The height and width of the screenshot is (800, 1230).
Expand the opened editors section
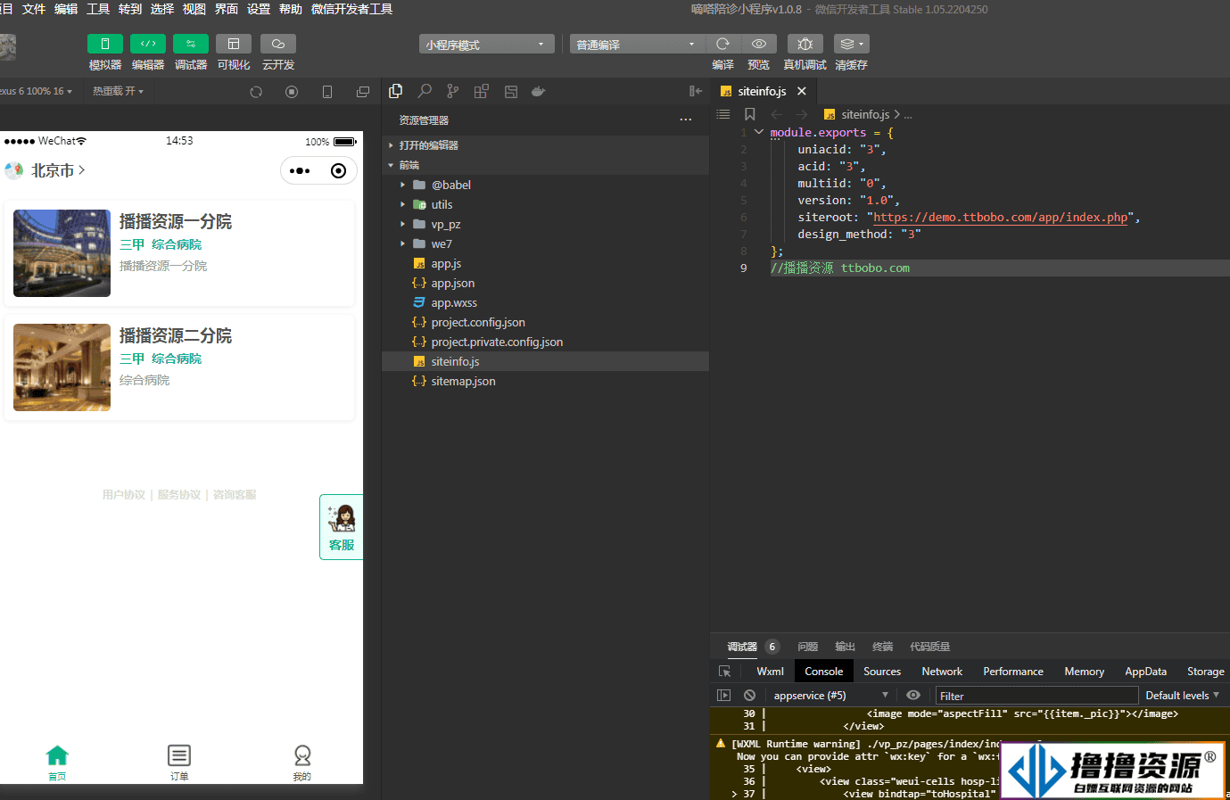tap(546, 145)
